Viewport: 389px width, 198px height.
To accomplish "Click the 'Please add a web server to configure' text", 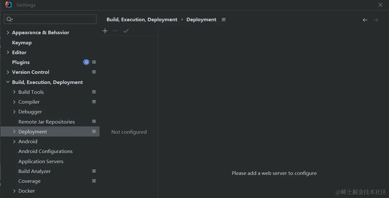I will pos(274,173).
